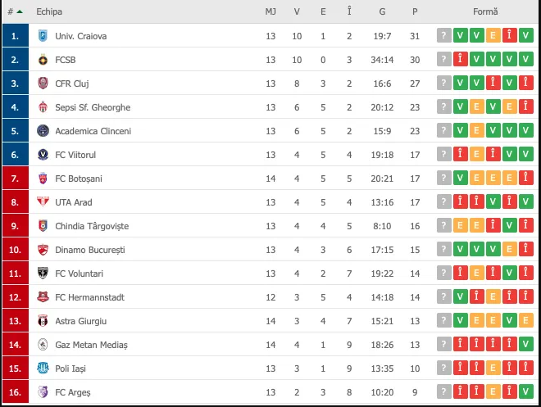Sort standings by P points column
The height and width of the screenshot is (407, 541).
coord(415,12)
